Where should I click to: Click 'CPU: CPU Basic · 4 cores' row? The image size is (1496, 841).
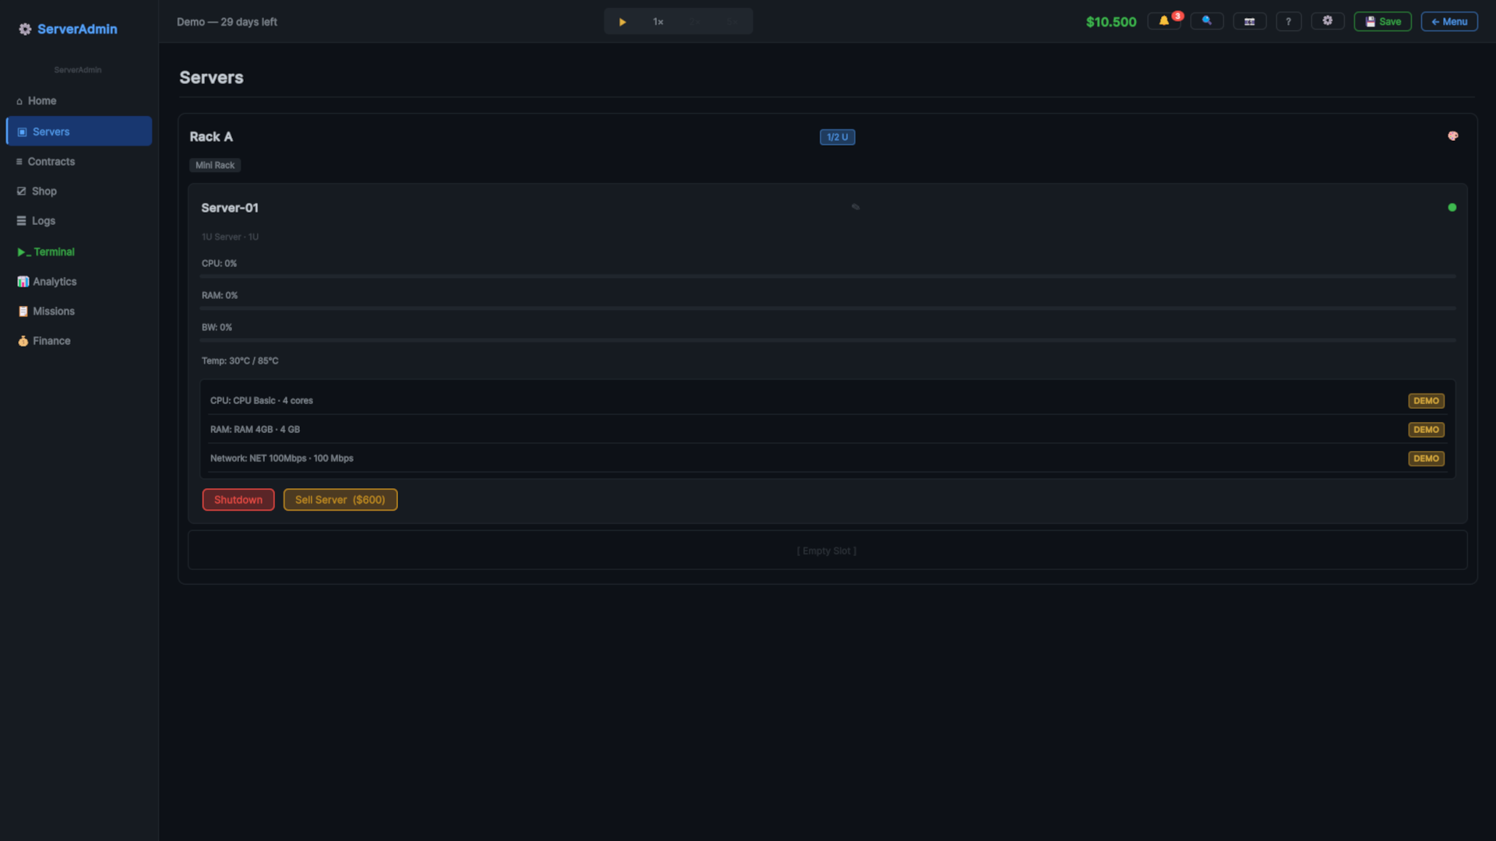[x=827, y=401]
